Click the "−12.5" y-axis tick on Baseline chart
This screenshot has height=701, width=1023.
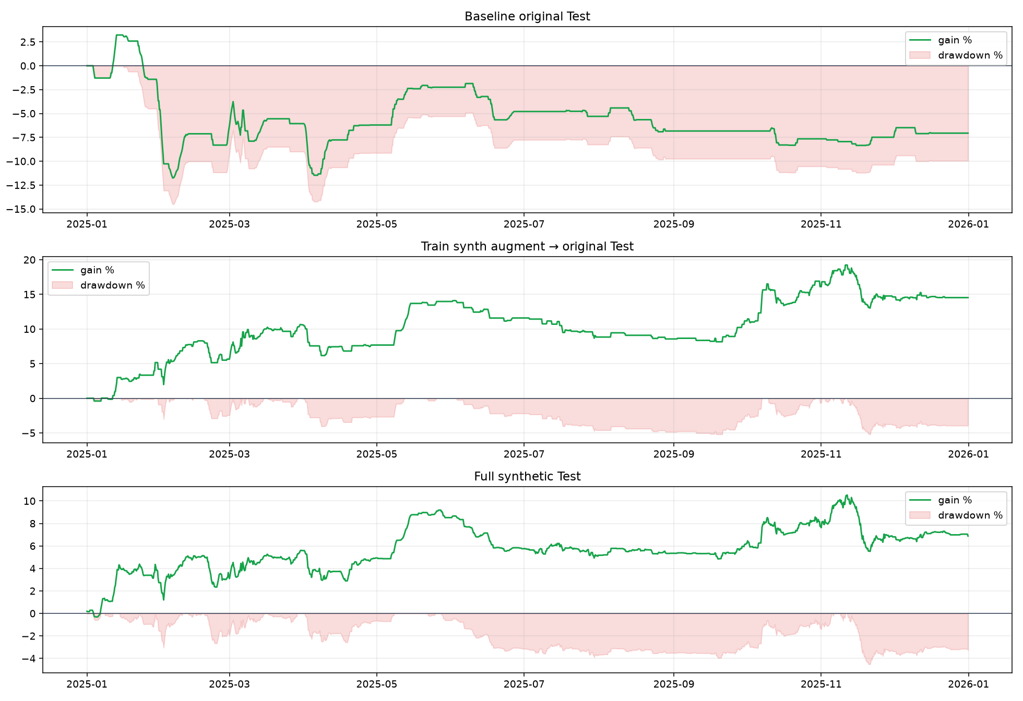pos(22,185)
